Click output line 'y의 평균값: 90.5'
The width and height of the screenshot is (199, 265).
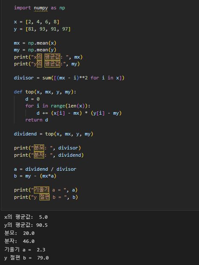[x=26, y=225]
